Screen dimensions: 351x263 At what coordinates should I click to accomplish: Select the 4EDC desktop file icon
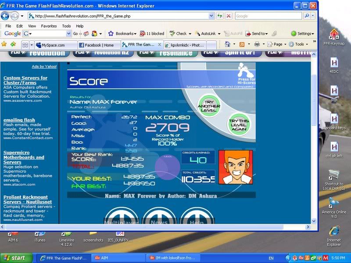tap(334, 65)
